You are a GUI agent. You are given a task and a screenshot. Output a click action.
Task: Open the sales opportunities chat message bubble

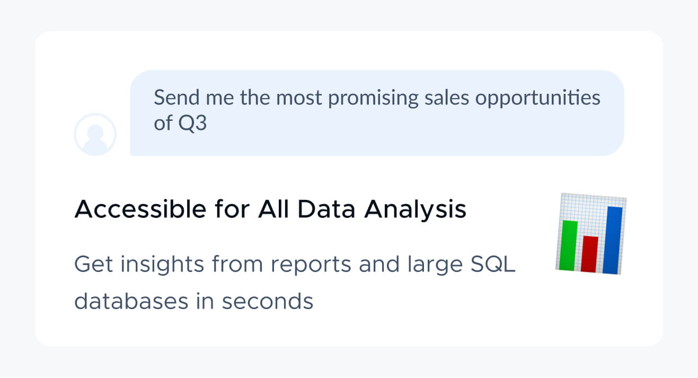(x=377, y=113)
